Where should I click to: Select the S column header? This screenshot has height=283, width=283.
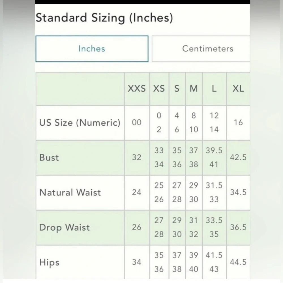177,89
